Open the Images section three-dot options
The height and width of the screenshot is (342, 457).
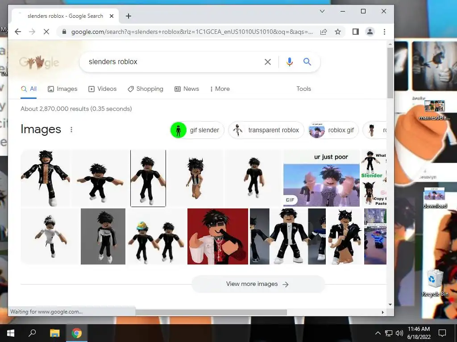click(71, 130)
